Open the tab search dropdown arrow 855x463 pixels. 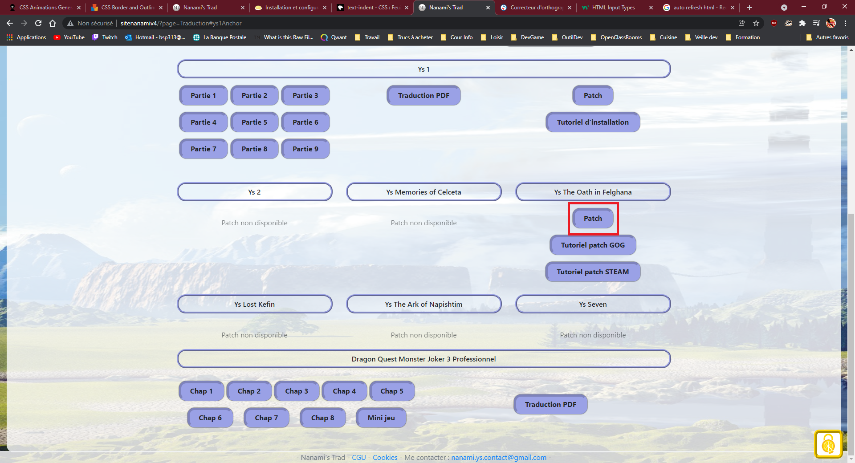(x=784, y=8)
